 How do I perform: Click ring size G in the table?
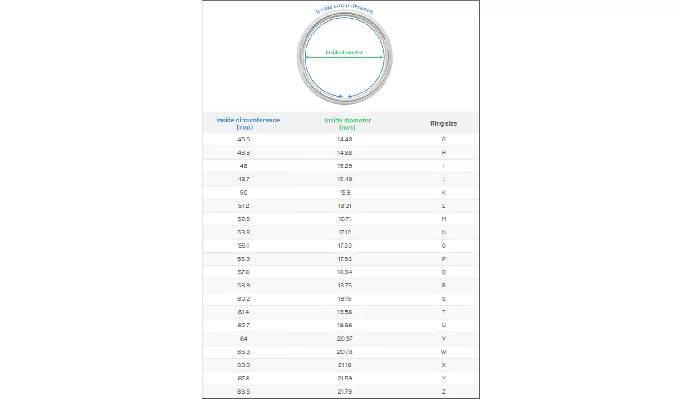click(x=444, y=140)
